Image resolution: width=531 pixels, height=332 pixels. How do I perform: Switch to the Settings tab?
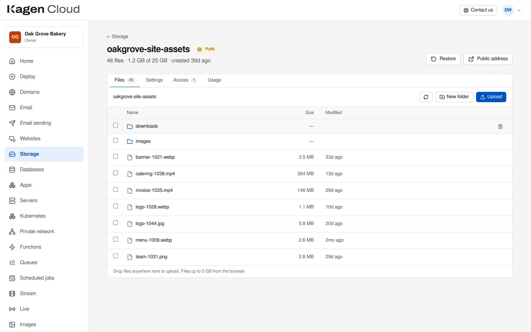154,80
